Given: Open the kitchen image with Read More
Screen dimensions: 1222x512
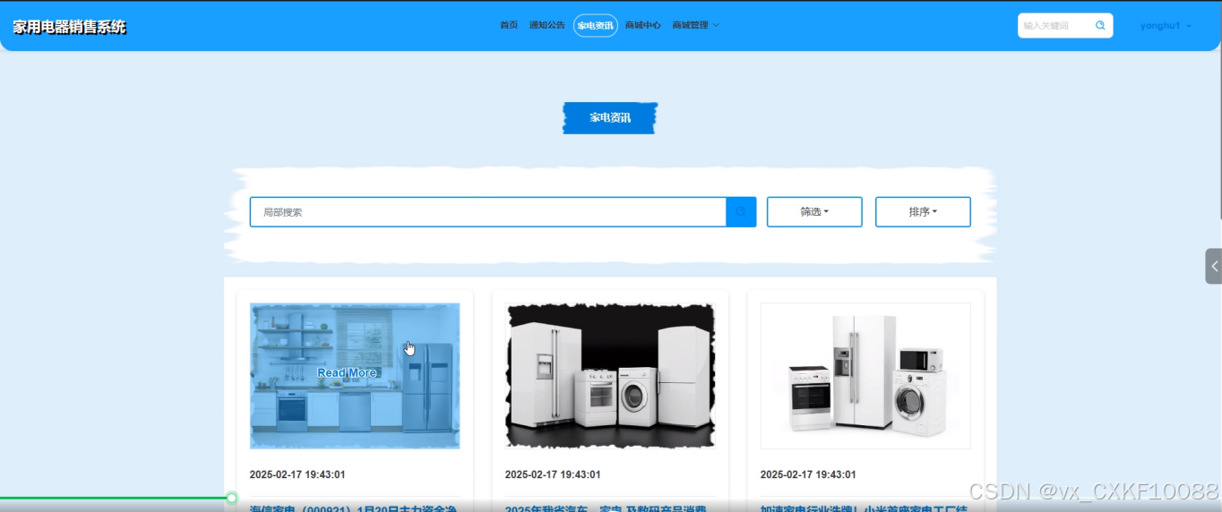Looking at the screenshot, I should click(355, 376).
